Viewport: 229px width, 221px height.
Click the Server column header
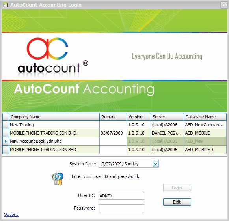point(167,117)
